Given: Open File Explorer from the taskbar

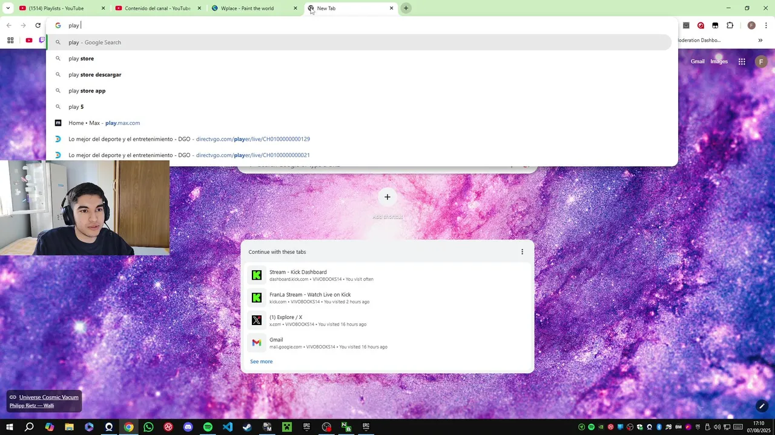Looking at the screenshot, I should coord(69,427).
